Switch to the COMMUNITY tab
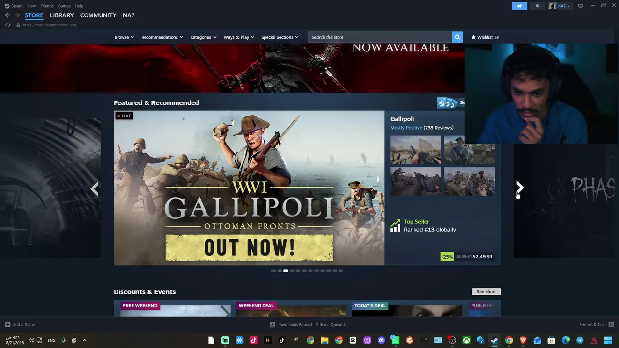The image size is (619, 348). pyautogui.click(x=98, y=15)
